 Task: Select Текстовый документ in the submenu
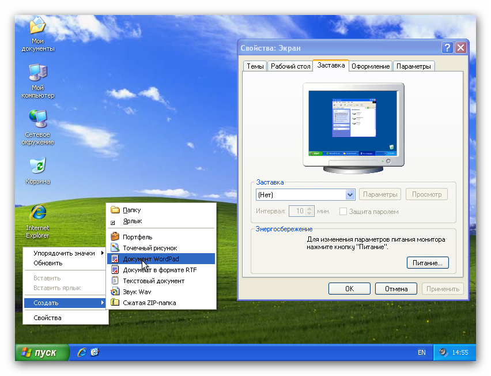coord(153,281)
